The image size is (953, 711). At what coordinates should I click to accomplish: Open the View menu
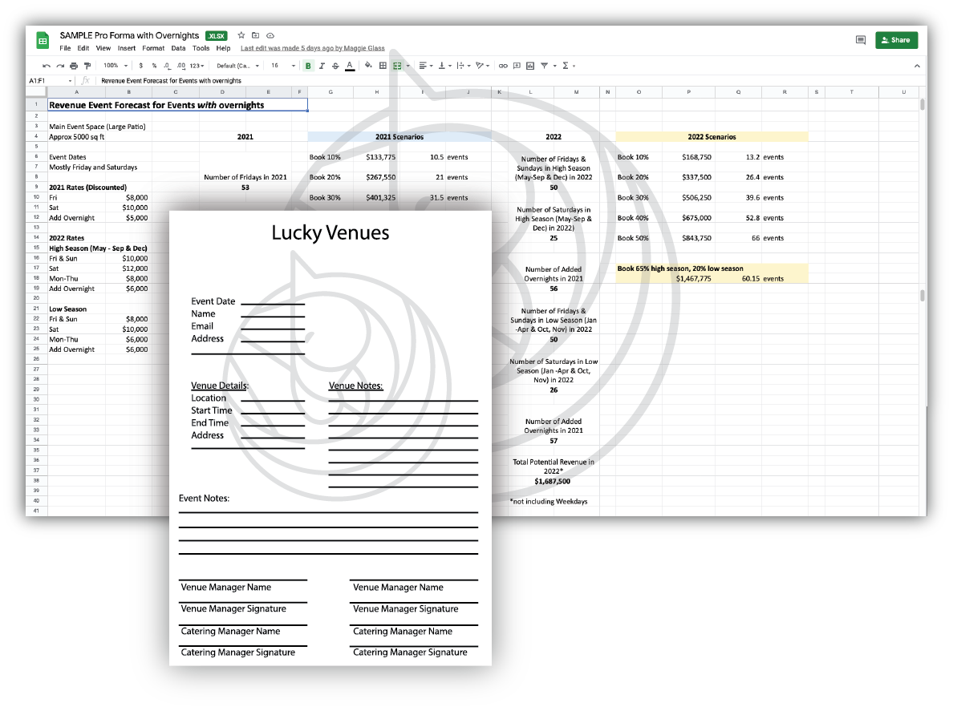pos(103,48)
